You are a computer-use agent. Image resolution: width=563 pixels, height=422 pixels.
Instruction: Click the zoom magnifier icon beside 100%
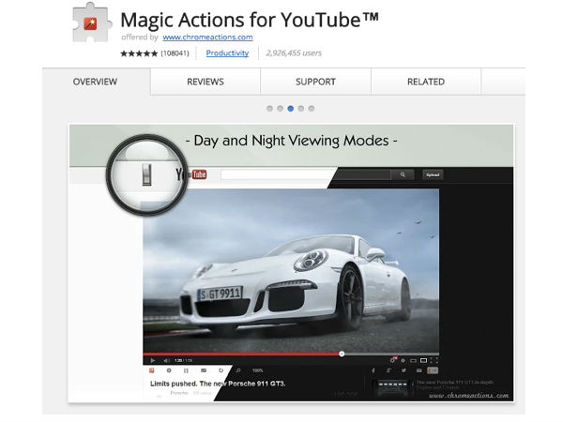pos(238,370)
